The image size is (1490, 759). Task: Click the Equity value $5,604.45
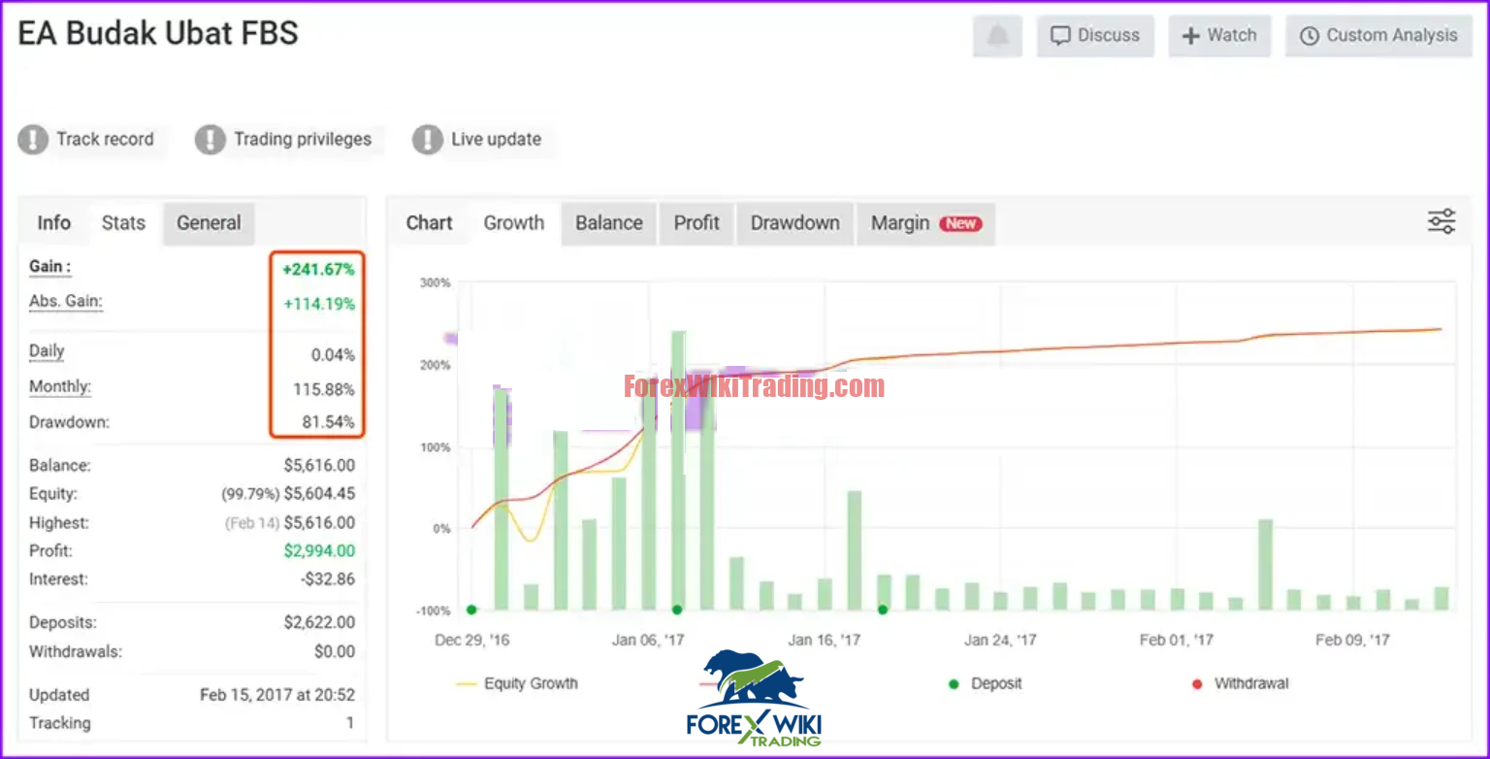click(x=319, y=494)
